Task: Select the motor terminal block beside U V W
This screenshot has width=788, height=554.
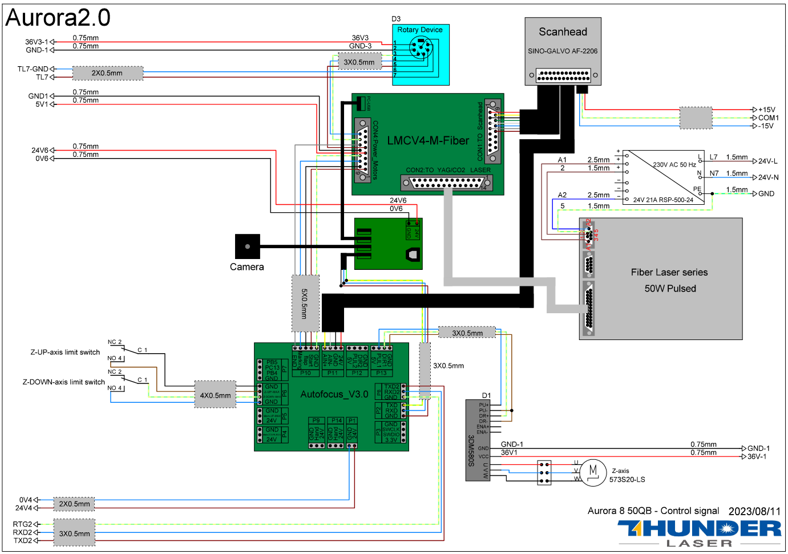Action: click(544, 472)
